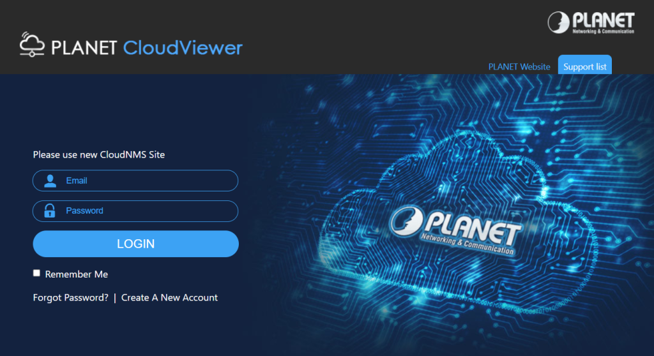Visit the PLANET Website link
This screenshot has height=356, width=654.
click(519, 66)
